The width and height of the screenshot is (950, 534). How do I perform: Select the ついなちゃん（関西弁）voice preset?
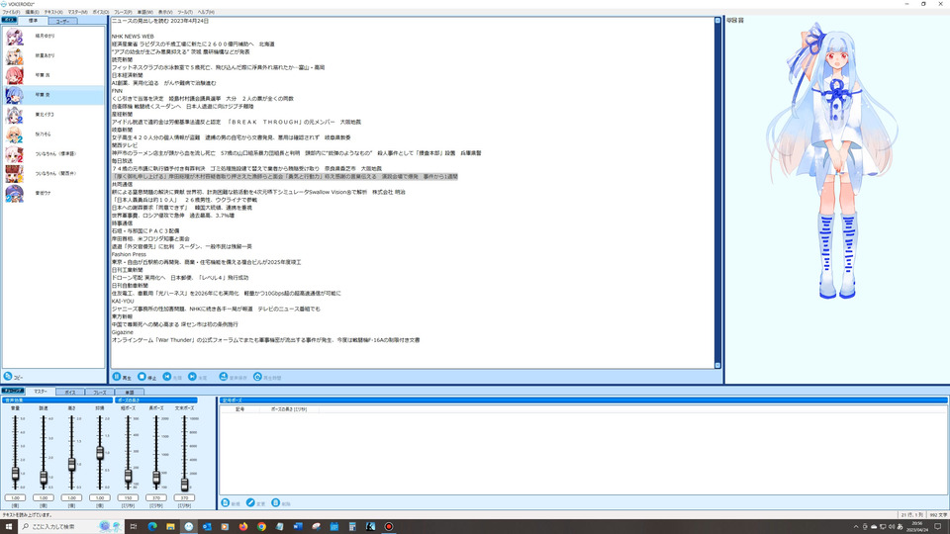click(x=53, y=174)
